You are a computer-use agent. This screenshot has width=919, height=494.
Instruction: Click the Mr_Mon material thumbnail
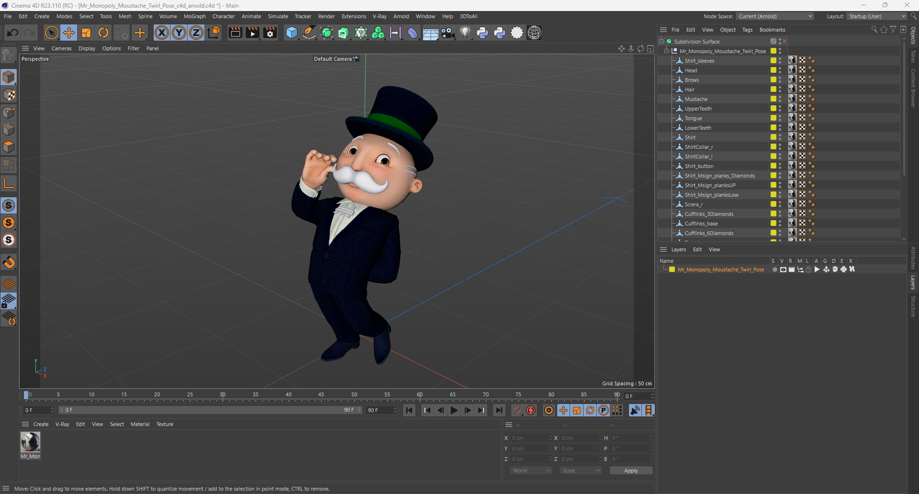point(30,442)
